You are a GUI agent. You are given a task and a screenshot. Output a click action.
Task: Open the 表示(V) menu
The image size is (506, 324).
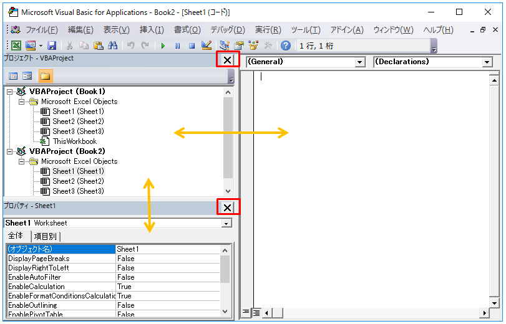click(x=116, y=30)
